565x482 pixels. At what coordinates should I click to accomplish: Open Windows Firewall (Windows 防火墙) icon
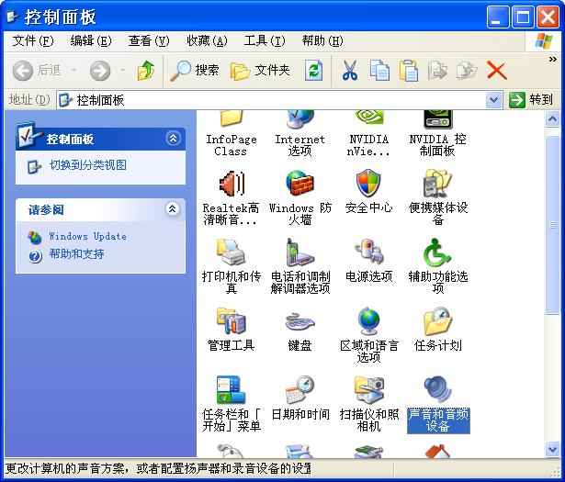pos(299,184)
